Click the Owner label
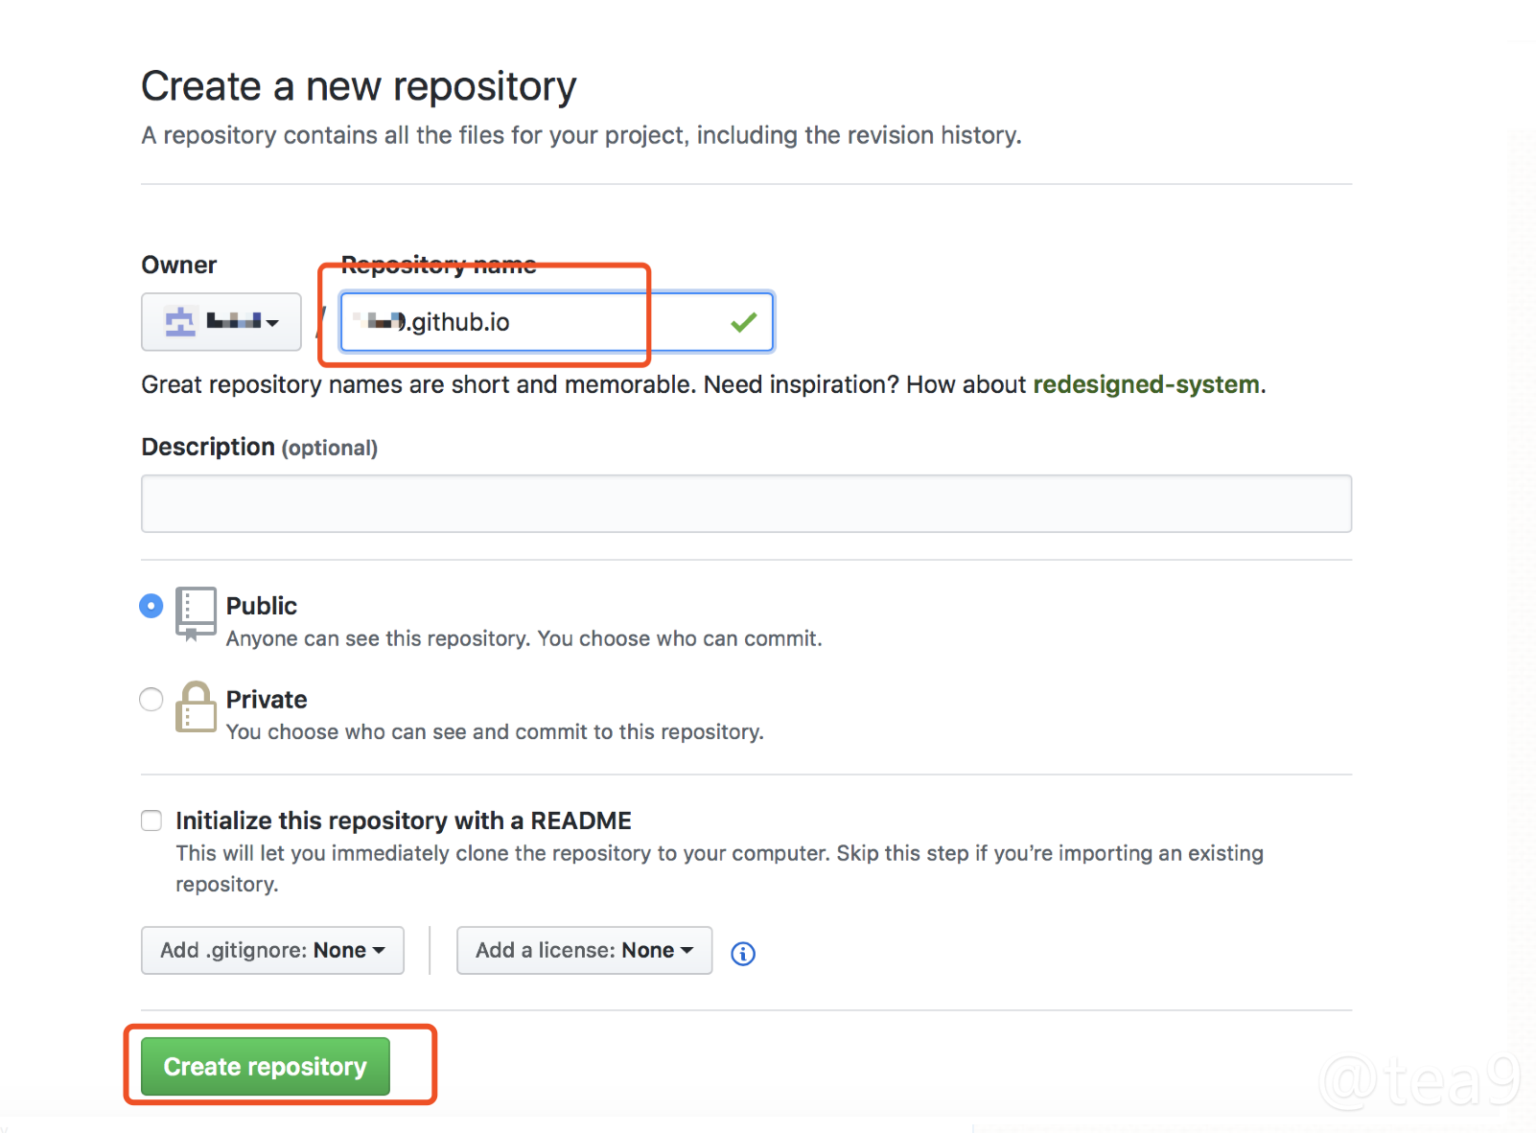The image size is (1536, 1133). (179, 265)
